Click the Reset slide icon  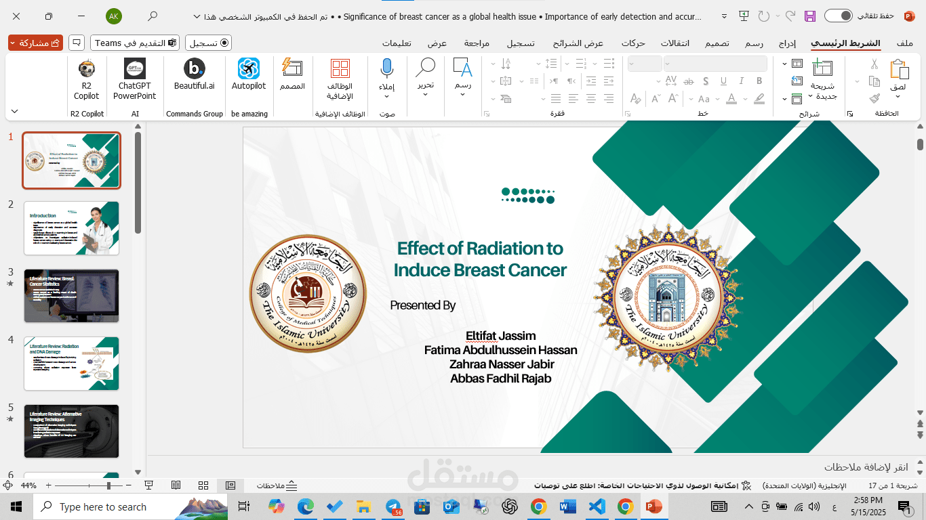point(797,81)
